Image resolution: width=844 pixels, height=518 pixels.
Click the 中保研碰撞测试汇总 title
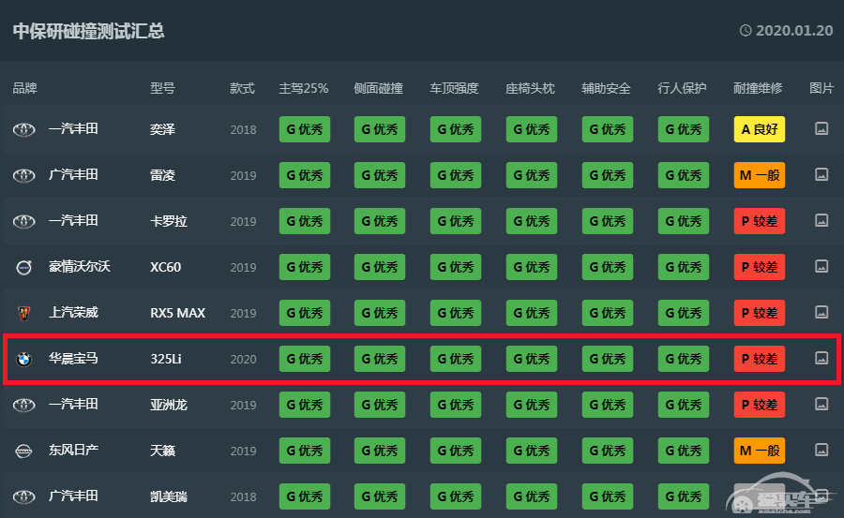[x=88, y=31]
